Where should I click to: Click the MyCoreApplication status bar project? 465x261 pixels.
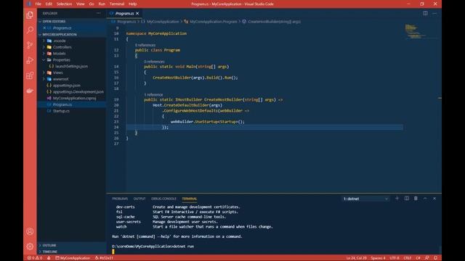point(73,258)
